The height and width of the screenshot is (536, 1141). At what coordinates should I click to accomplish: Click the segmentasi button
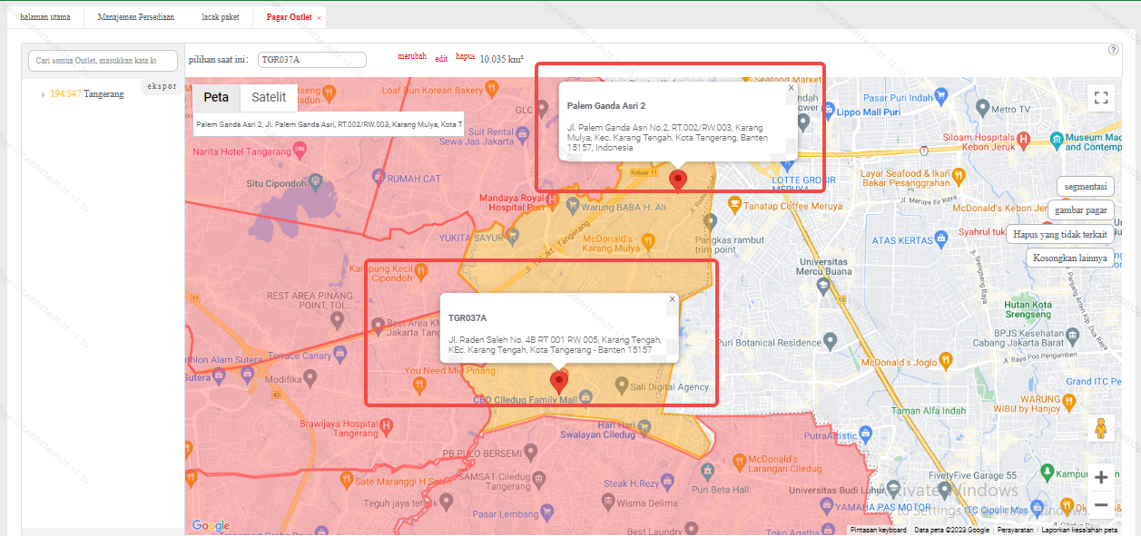1086,186
